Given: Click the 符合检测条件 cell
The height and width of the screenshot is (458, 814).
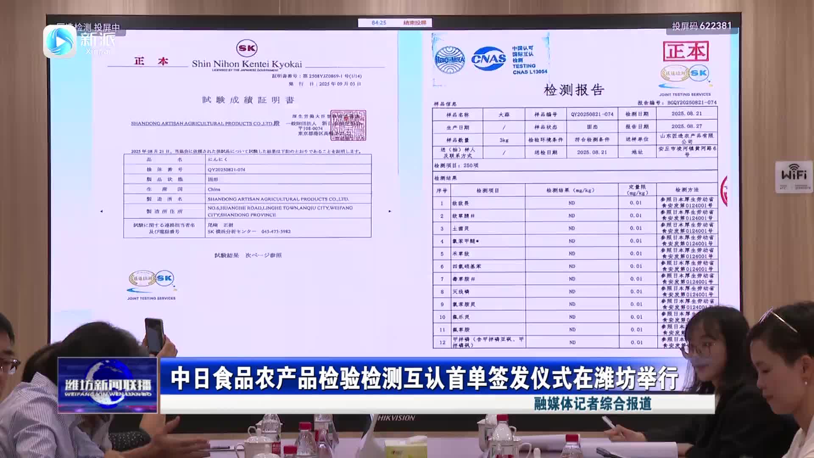Looking at the screenshot, I should point(592,140).
